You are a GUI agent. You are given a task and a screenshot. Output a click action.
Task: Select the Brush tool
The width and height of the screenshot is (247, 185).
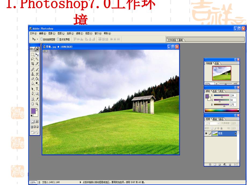pyautogui.click(x=37, y=69)
